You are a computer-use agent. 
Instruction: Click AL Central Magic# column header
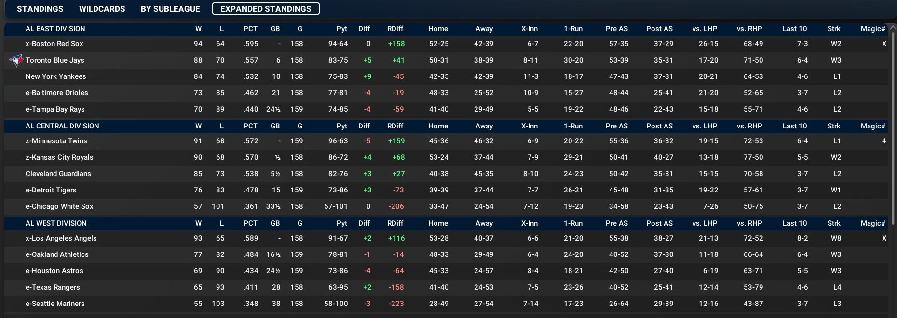(x=872, y=126)
